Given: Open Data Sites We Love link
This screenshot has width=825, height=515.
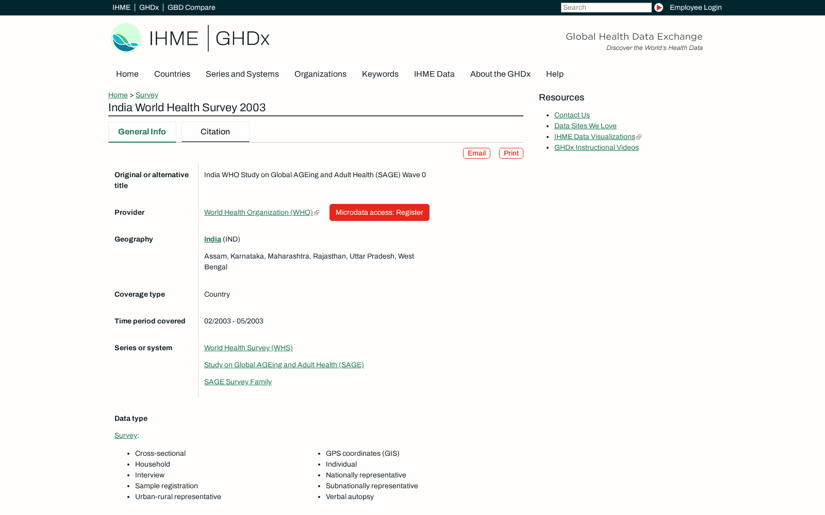Looking at the screenshot, I should 585,126.
